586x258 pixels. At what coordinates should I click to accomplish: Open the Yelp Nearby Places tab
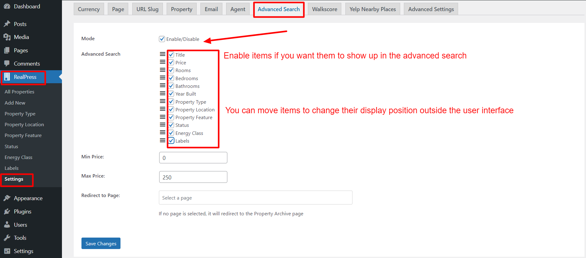point(373,9)
